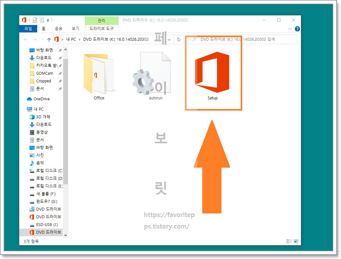Unpin 바탕 화면 via its pin icon

60,50
